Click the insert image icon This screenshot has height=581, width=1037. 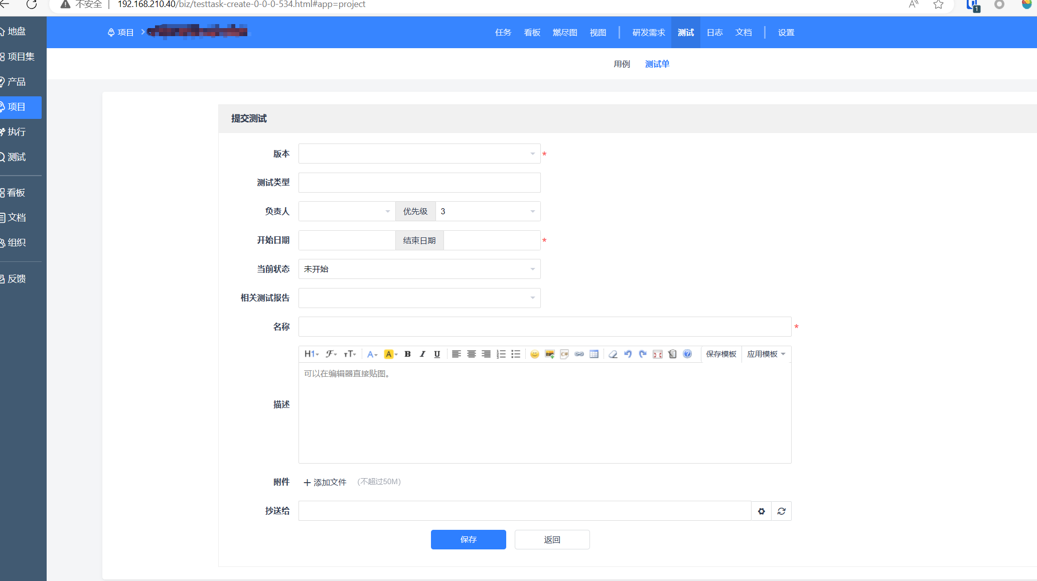tap(550, 354)
